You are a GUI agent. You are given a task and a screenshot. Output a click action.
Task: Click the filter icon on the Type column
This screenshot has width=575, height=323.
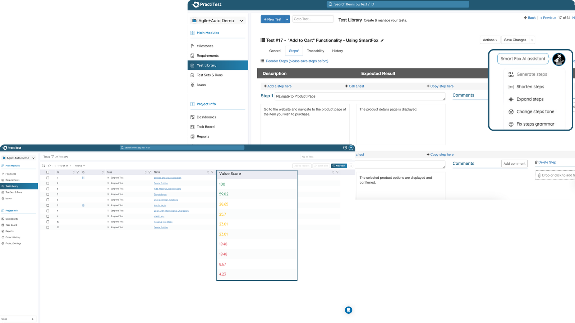coord(149,172)
